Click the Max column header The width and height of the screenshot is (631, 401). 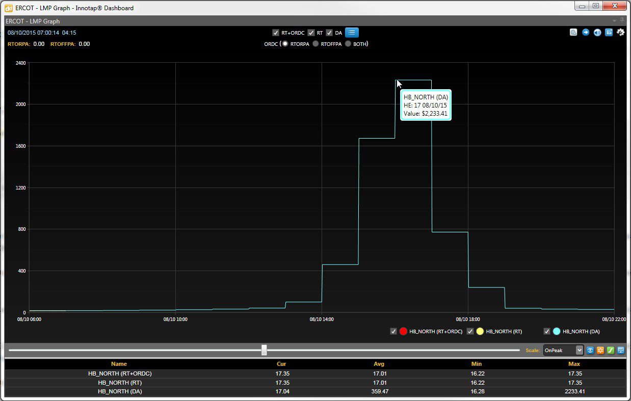574,364
